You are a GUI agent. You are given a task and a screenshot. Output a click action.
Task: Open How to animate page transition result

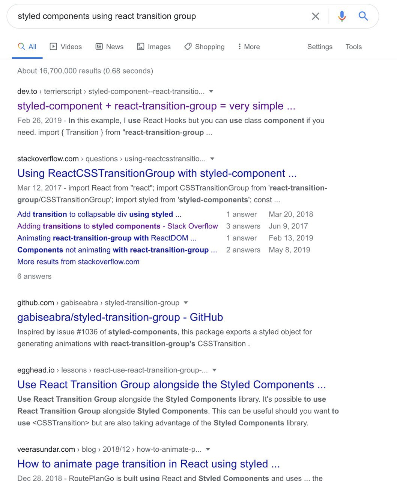click(x=149, y=464)
